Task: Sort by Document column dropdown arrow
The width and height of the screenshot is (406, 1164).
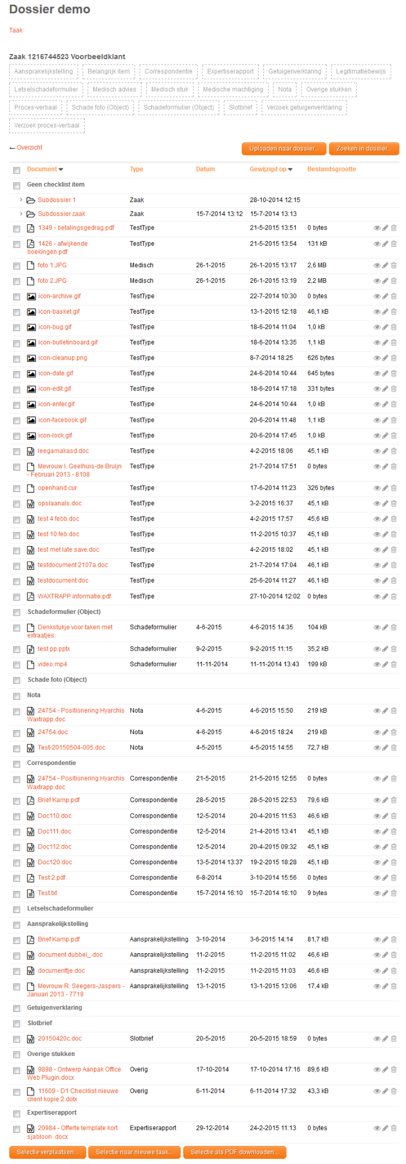Action: pos(61,170)
